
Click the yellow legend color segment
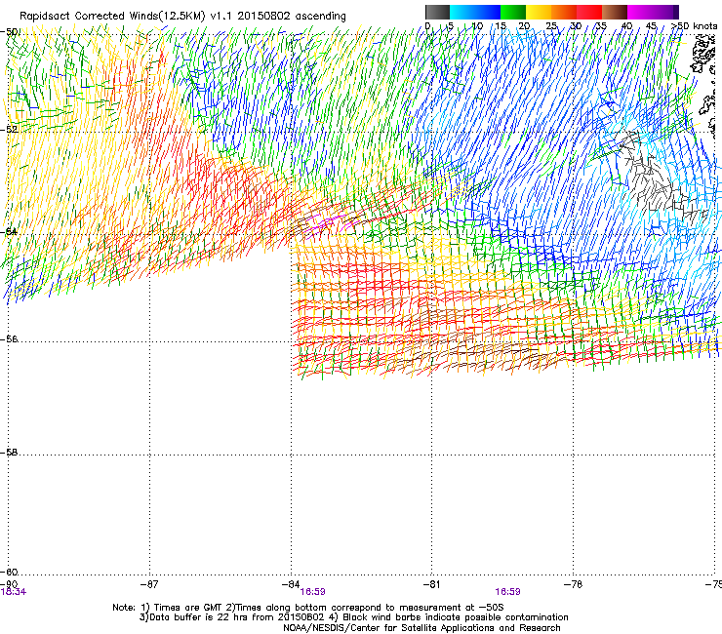(x=539, y=12)
